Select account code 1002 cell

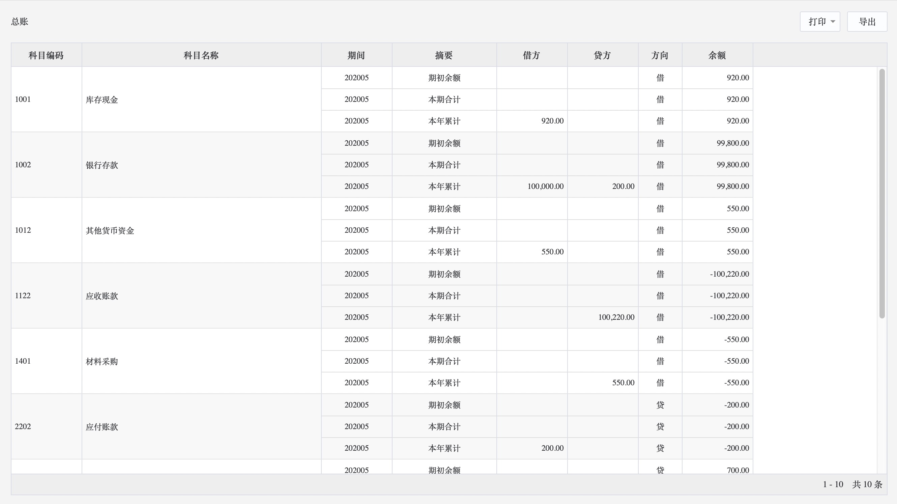[x=46, y=165]
